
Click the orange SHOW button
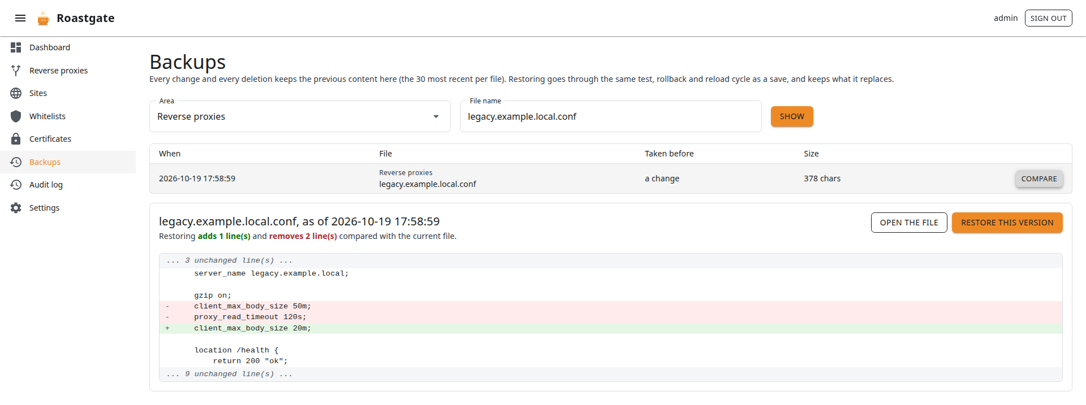click(792, 116)
